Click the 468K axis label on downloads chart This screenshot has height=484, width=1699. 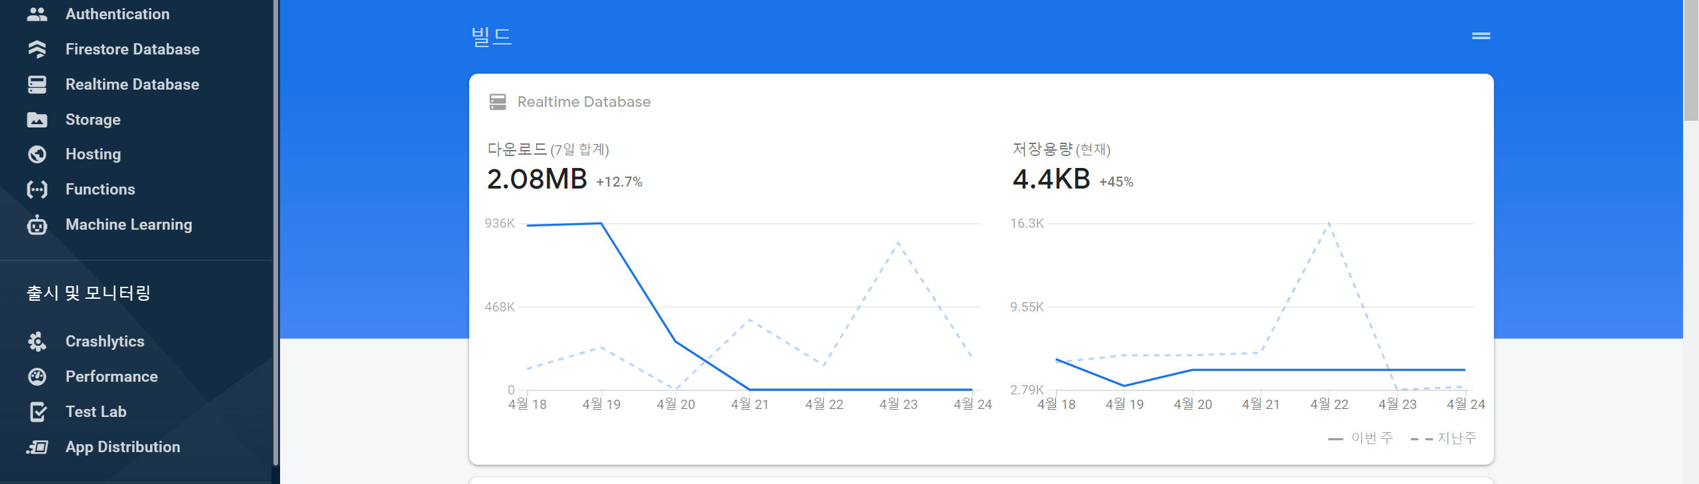coord(500,307)
